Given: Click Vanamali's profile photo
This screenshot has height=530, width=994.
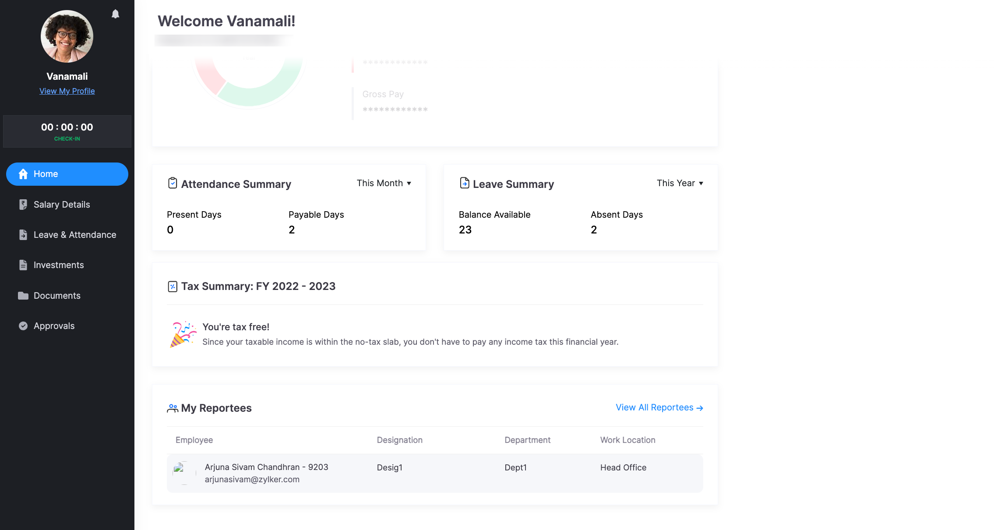Looking at the screenshot, I should tap(67, 36).
